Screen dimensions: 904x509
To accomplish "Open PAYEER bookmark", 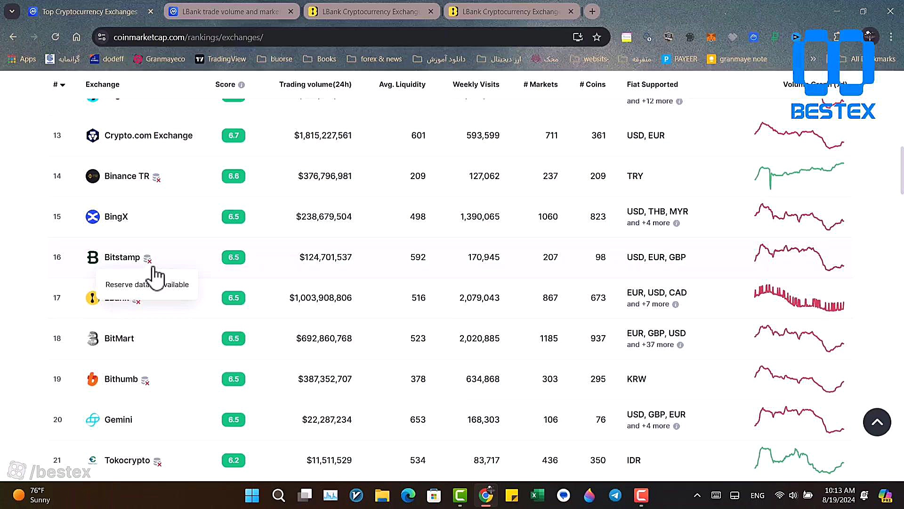I will 679,59.
